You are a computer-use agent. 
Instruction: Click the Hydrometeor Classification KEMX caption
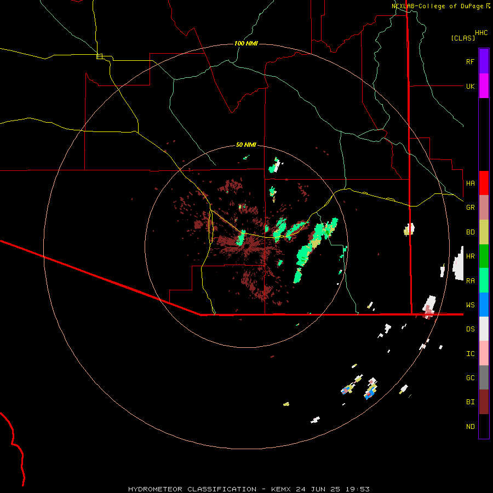[x=249, y=489]
